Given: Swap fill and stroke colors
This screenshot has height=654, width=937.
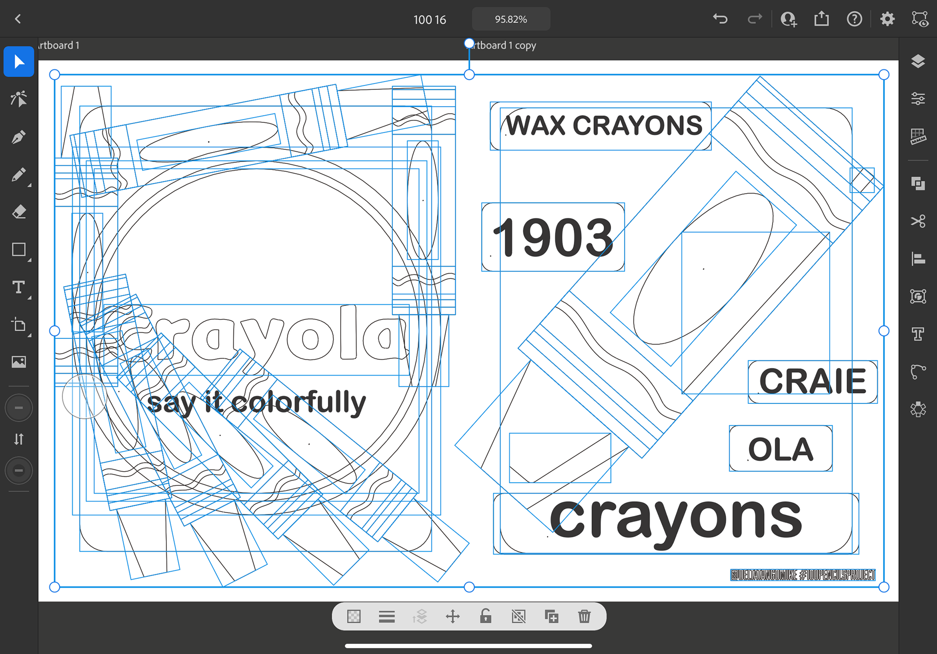Looking at the screenshot, I should click(x=19, y=439).
